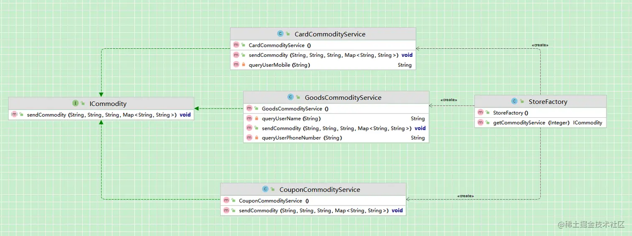Click the private lock icon beside queryUserPhoneNumber
Image resolution: width=632 pixels, height=236 pixels.
(x=256, y=138)
